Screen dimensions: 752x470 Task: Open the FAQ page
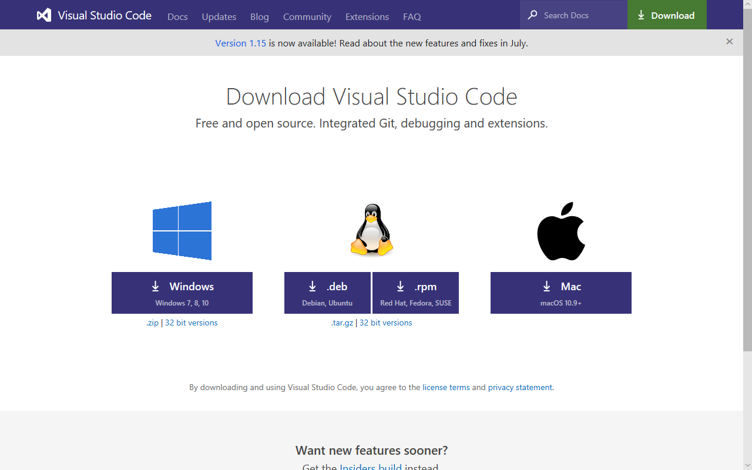coord(412,16)
